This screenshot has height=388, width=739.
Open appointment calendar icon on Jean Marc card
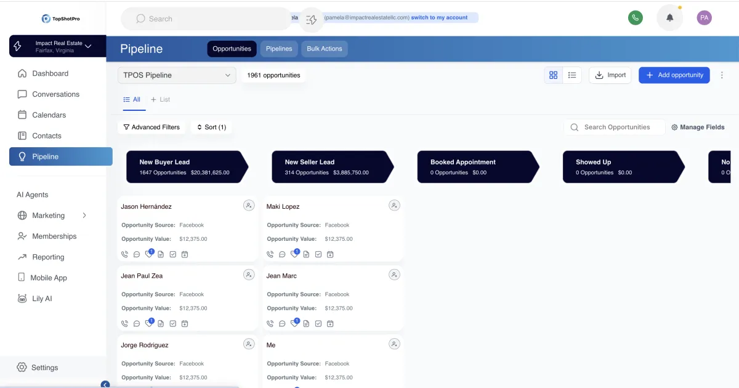(x=330, y=324)
